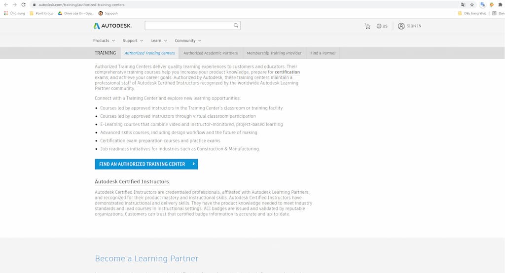
Task: Open the Community dropdown menu
Action: coord(188,40)
